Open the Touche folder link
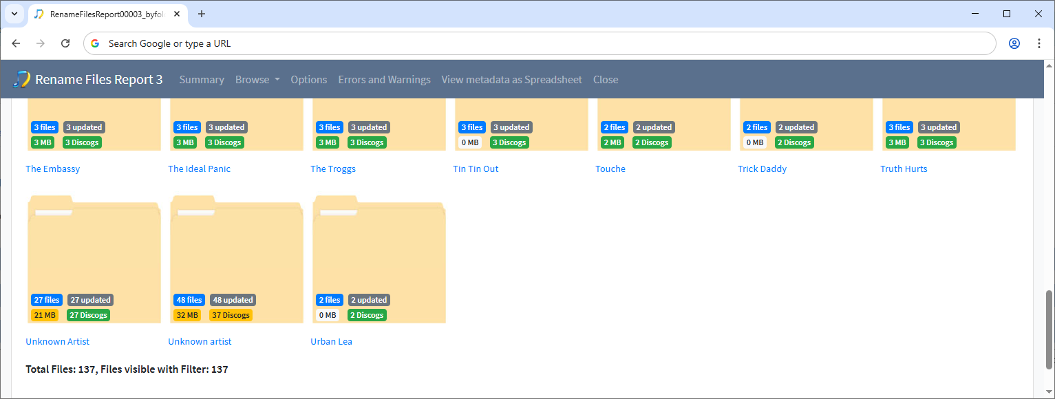This screenshot has width=1055, height=399. (610, 169)
